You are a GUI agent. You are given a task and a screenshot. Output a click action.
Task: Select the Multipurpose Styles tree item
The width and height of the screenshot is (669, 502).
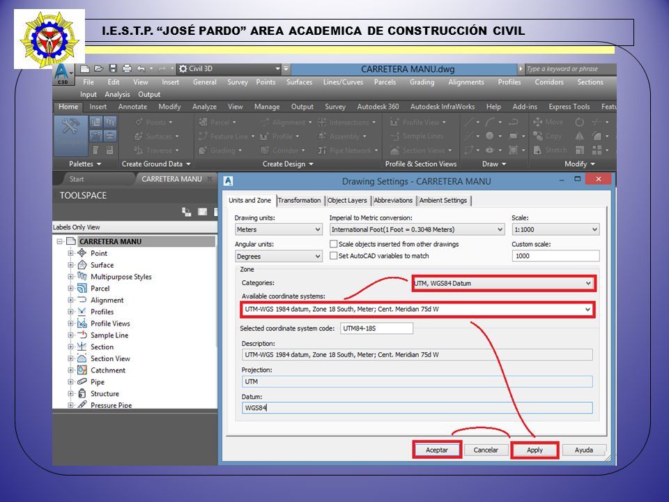click(121, 277)
